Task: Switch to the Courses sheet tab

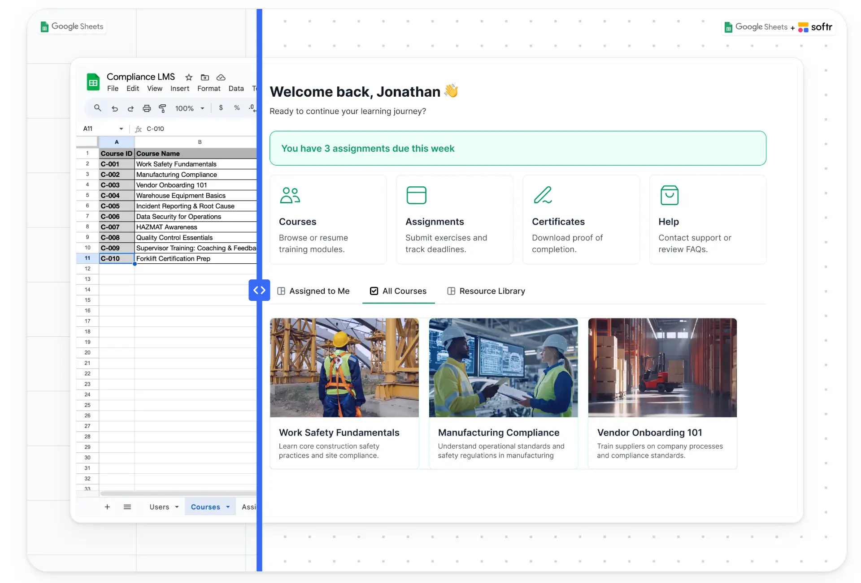Action: [x=205, y=507]
